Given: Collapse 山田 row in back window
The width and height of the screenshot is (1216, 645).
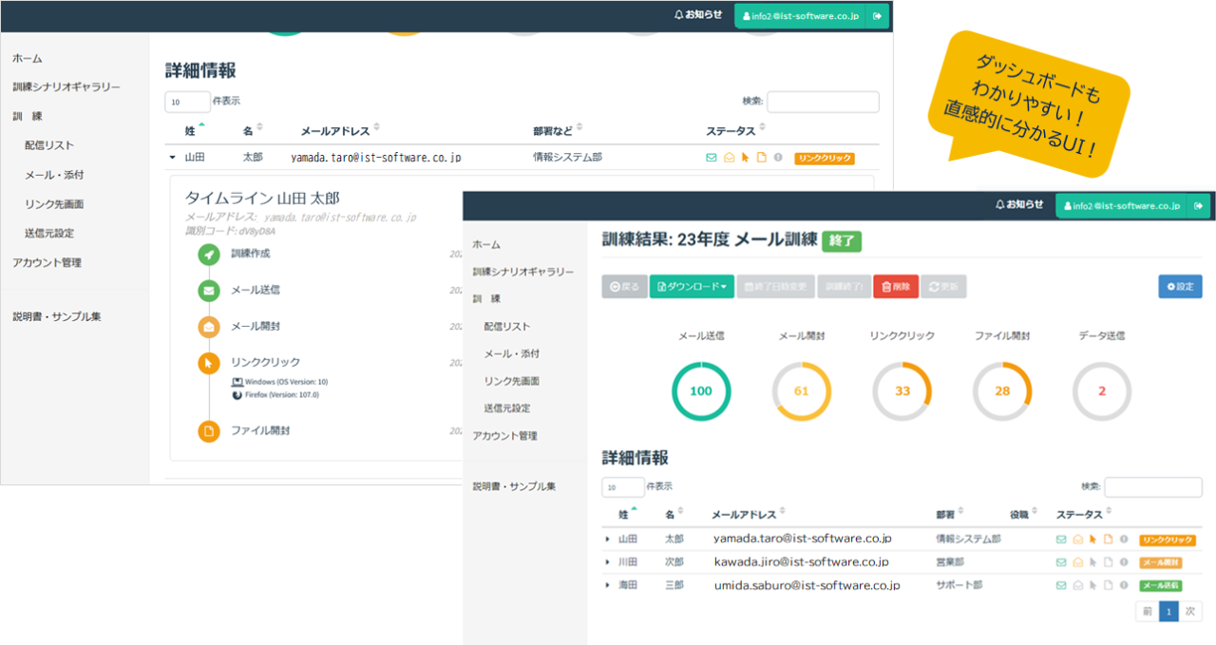Looking at the screenshot, I should tap(173, 158).
